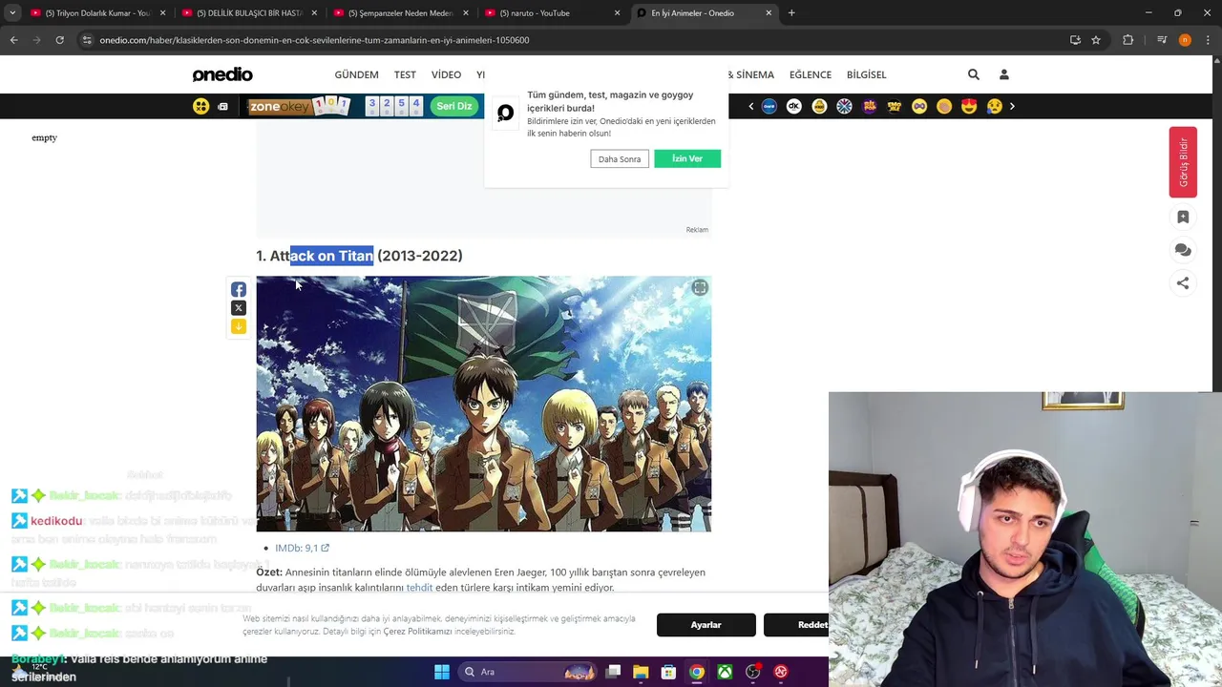Open the EĞLENCE menu
Image resolution: width=1222 pixels, height=687 pixels.
pos(811,74)
